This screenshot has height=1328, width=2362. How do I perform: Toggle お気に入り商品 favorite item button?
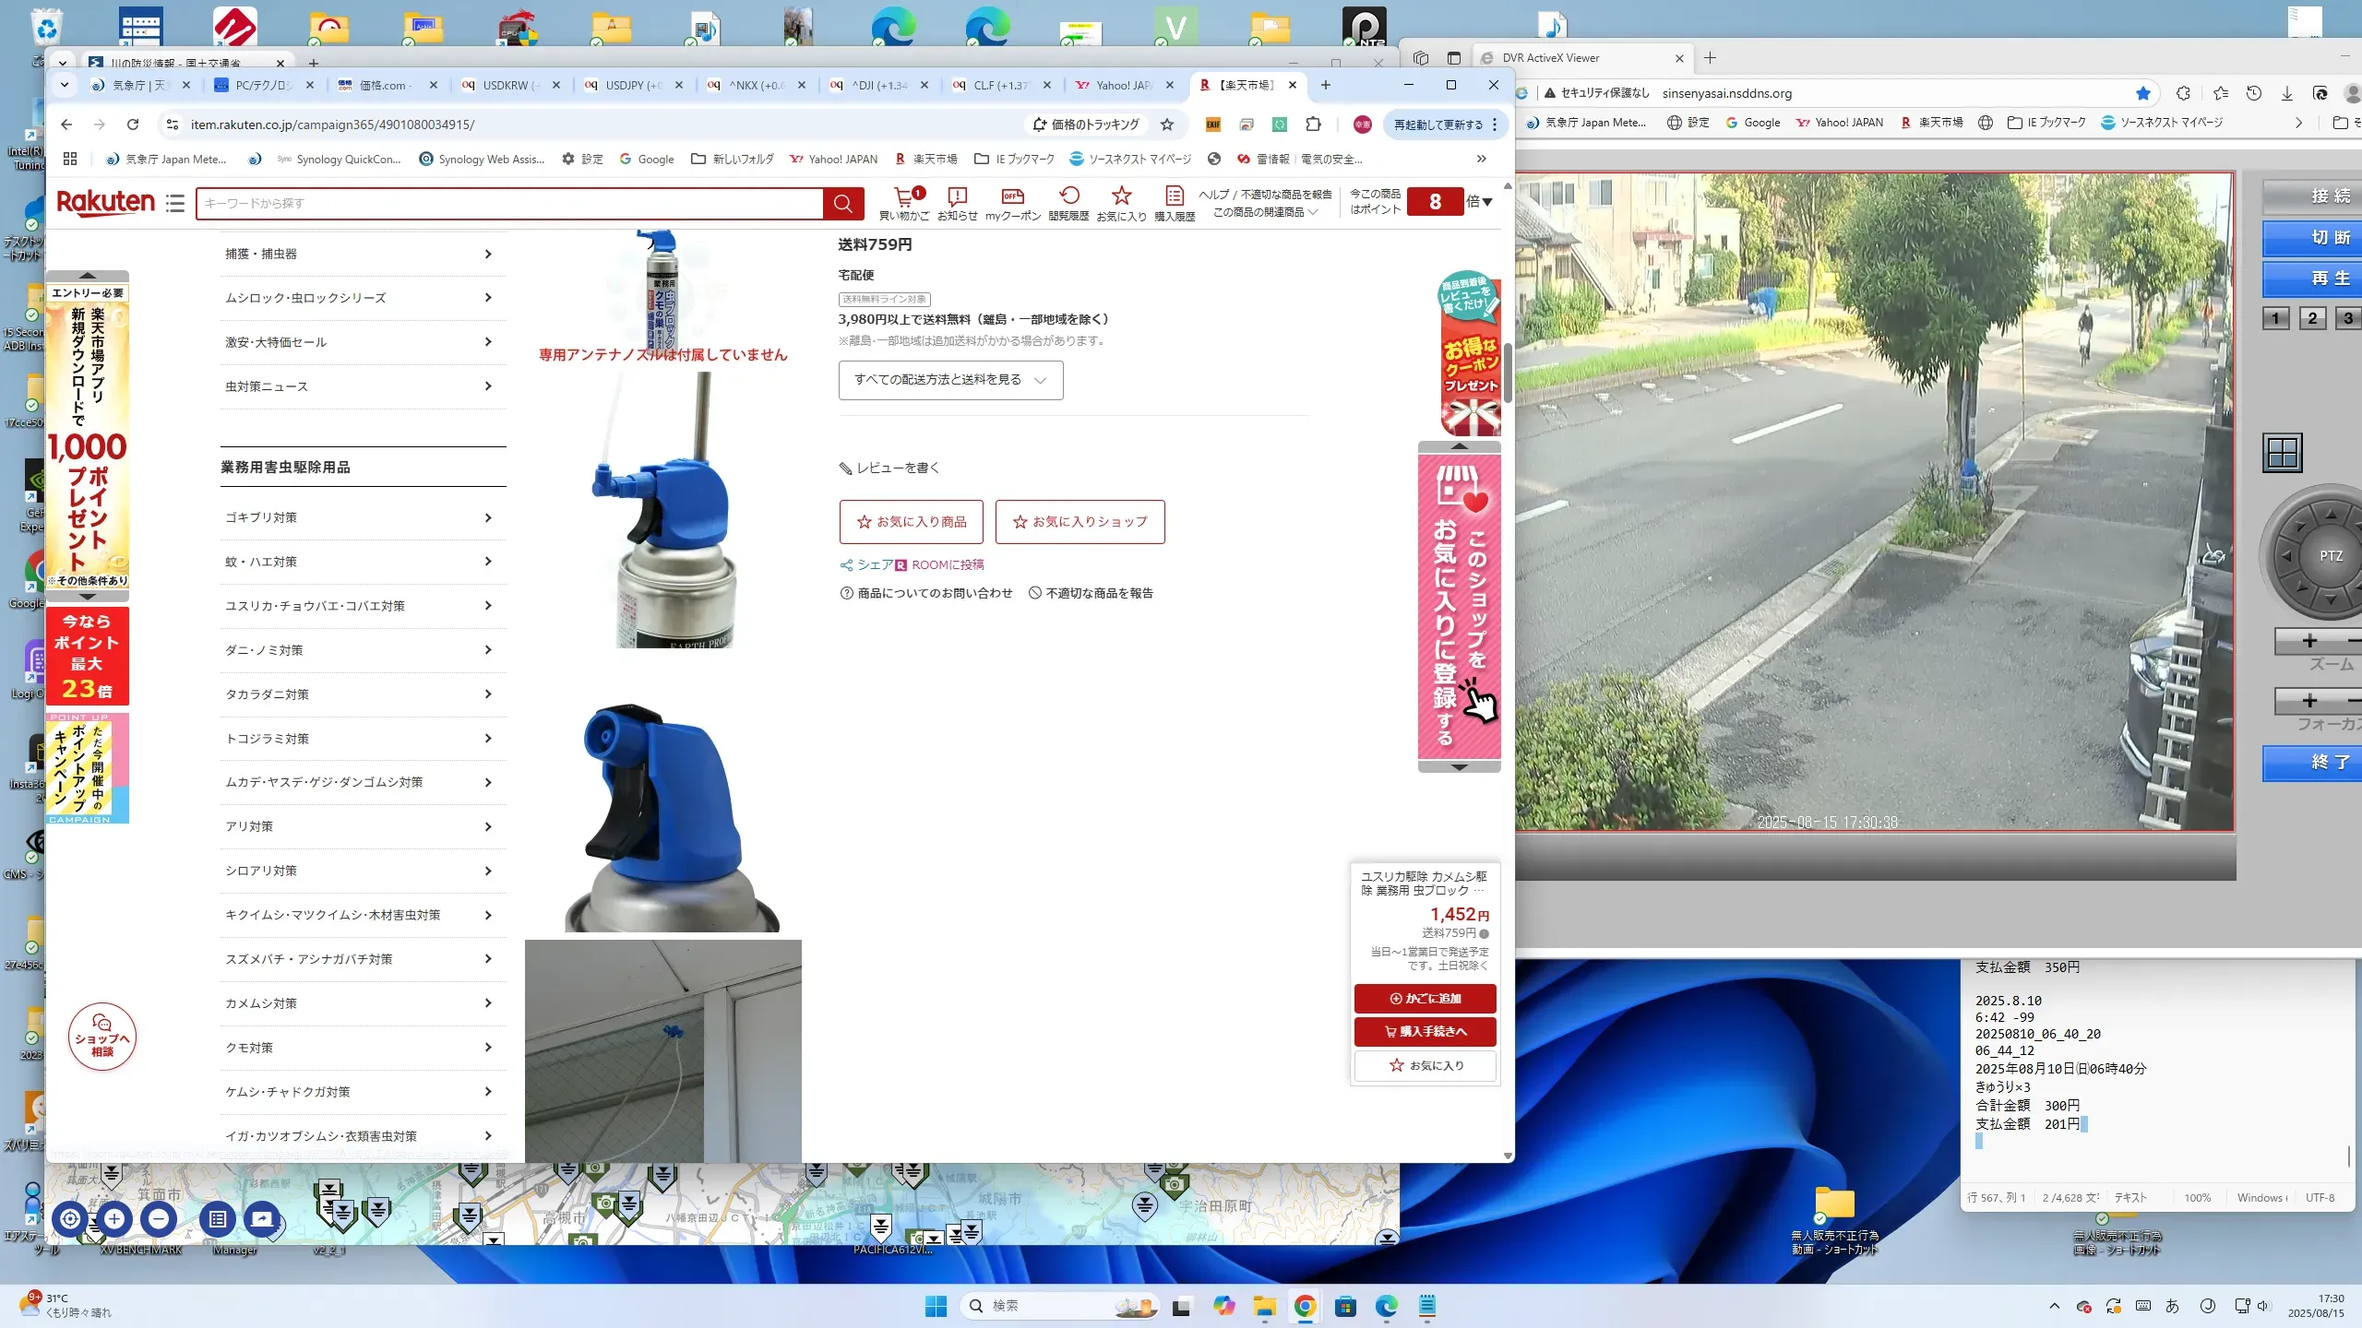[x=911, y=522]
